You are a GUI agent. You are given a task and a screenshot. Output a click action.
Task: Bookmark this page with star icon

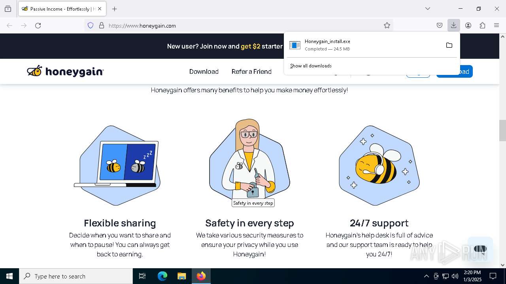pyautogui.click(x=387, y=25)
